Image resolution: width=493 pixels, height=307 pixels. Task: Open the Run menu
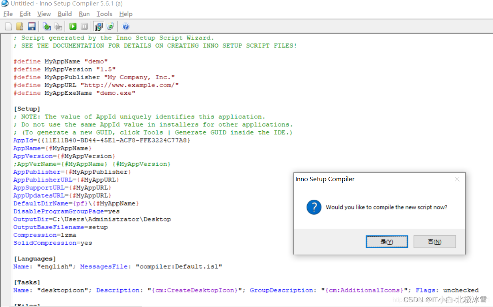click(84, 14)
